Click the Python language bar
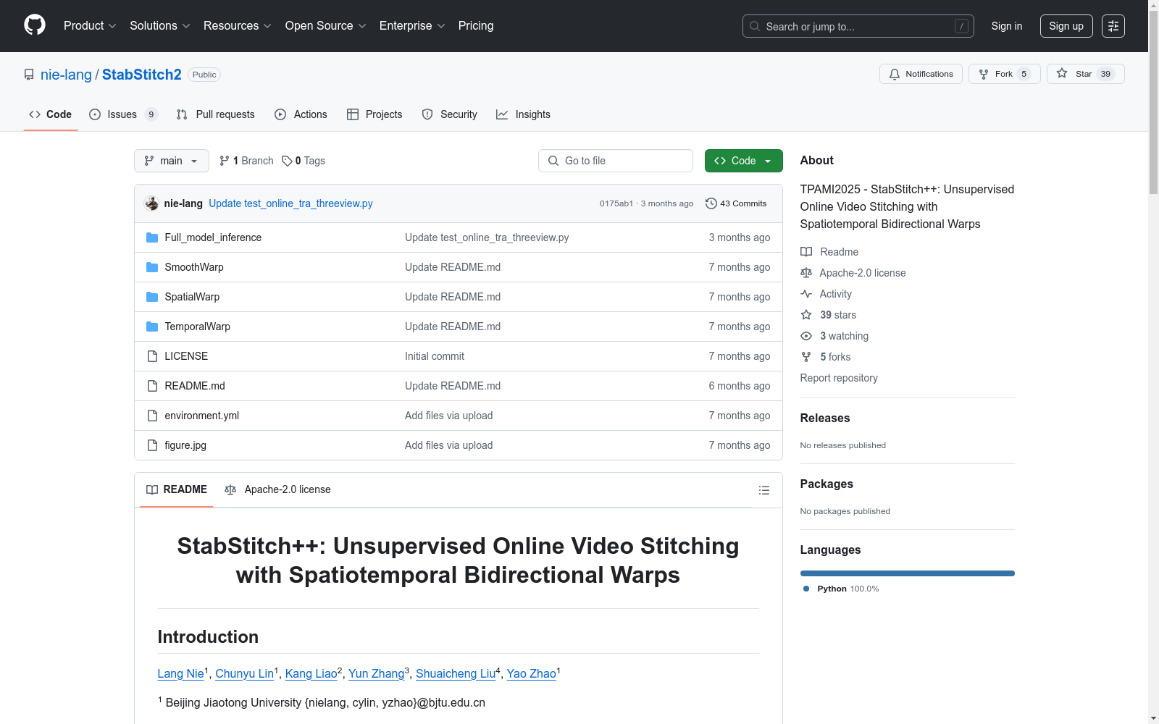The height and width of the screenshot is (724, 1159). point(908,573)
